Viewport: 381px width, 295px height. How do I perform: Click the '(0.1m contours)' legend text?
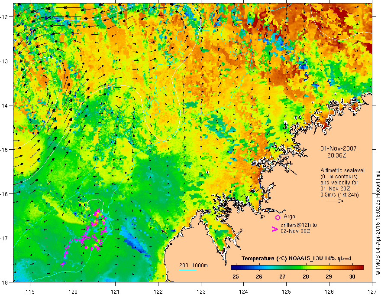tap(339, 177)
